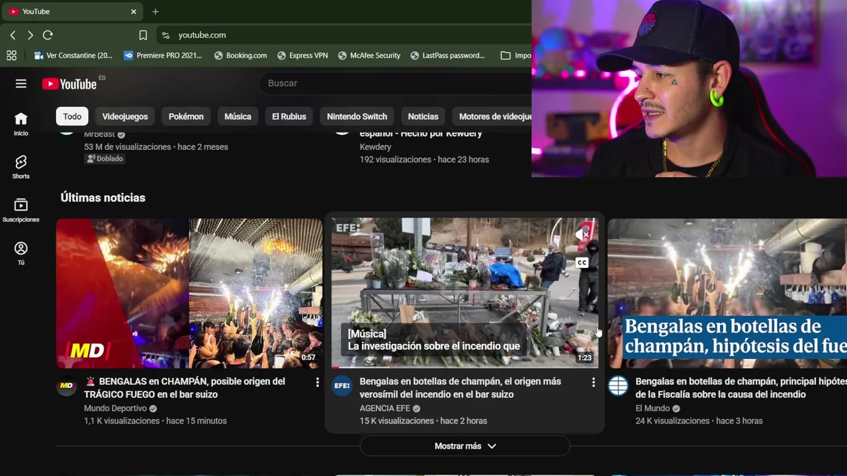Open AGENCIA EFE channel avatar
The image size is (847, 476).
[342, 385]
